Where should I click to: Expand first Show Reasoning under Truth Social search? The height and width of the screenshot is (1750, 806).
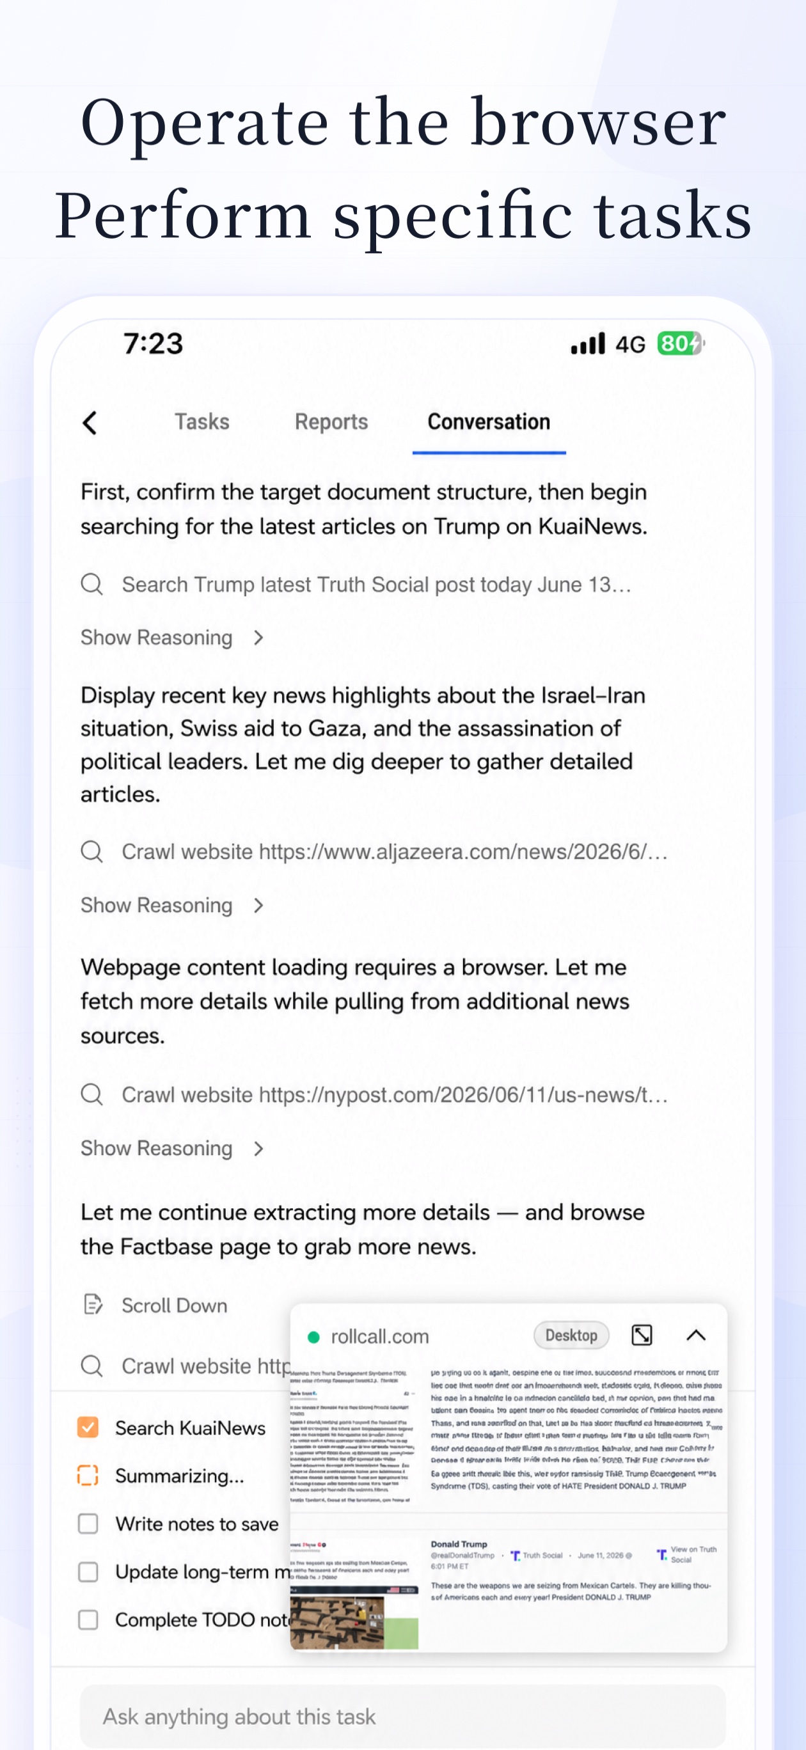pos(172,637)
